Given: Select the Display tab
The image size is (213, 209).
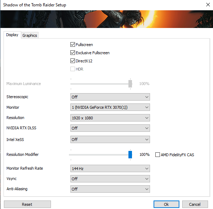Looking at the screenshot, I should pyautogui.click(x=12, y=35).
